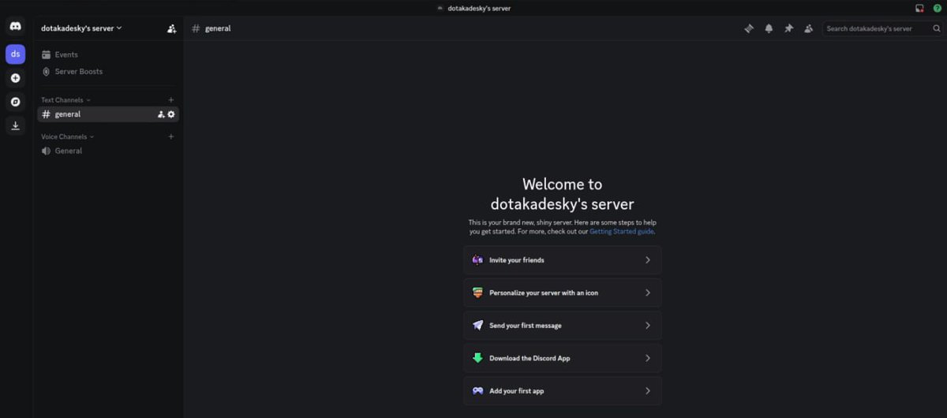Select the general text channel
Screen dimensions: 947x418
click(x=107, y=114)
